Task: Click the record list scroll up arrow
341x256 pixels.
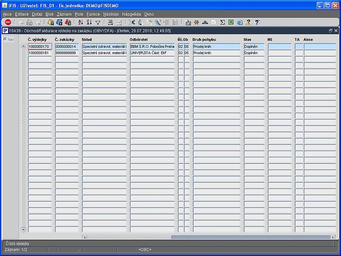Action: tap(23, 46)
